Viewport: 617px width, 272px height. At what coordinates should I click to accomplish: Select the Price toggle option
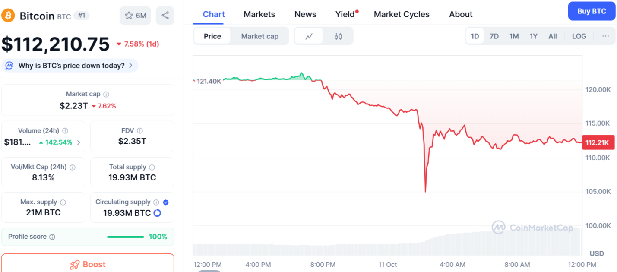click(x=212, y=36)
